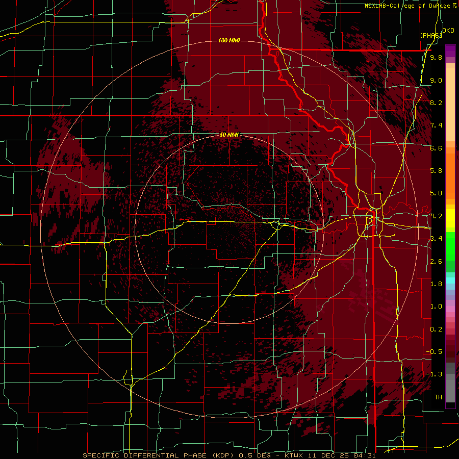Screen dimensions: 459x459
Task: Click the 1.0 scale value
Action: pyautogui.click(x=436, y=307)
